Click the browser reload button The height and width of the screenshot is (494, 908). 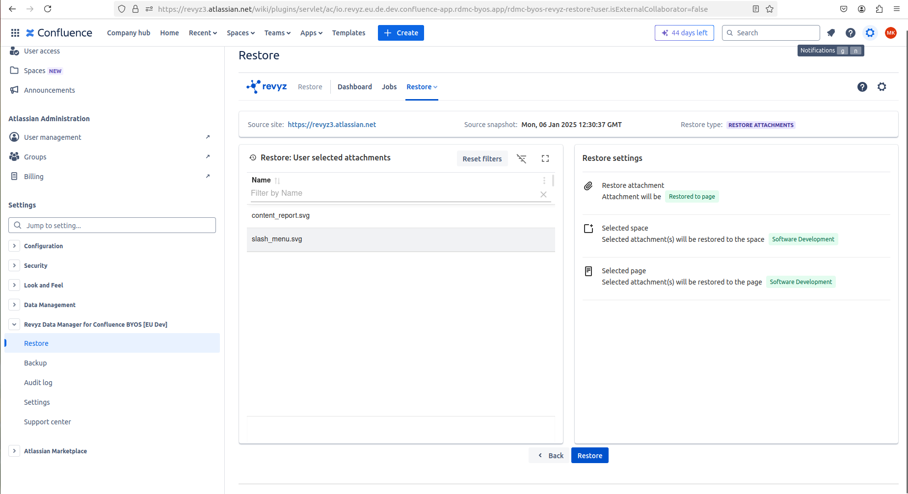point(48,9)
